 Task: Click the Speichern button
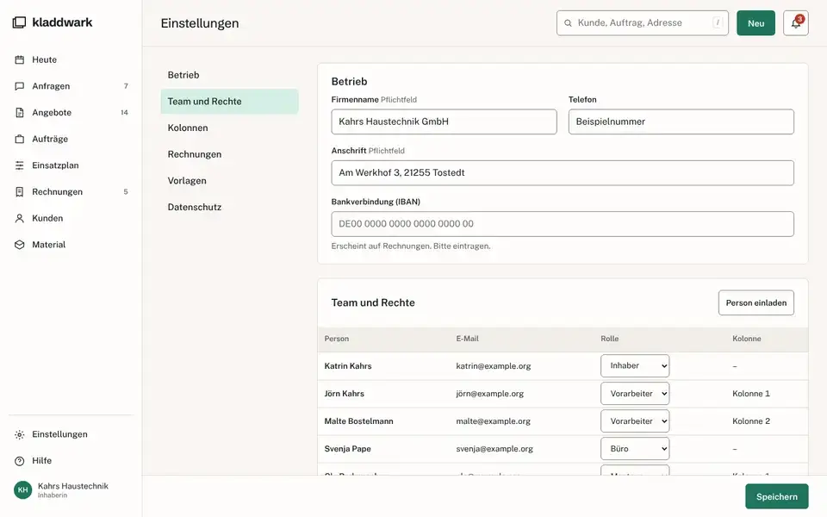(x=776, y=496)
